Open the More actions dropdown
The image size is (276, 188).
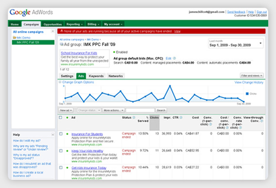114,110
